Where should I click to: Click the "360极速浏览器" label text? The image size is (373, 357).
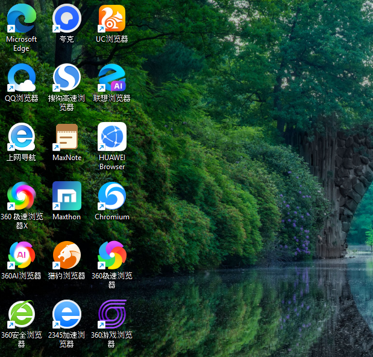click(x=112, y=280)
